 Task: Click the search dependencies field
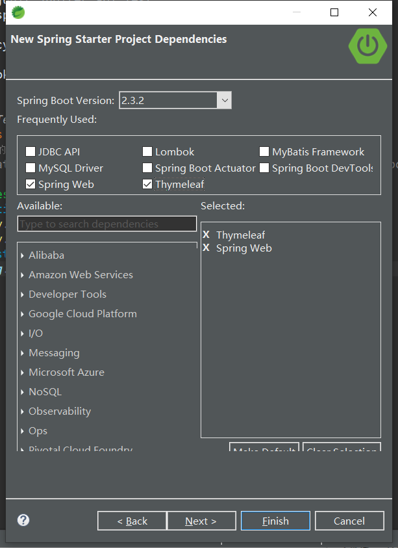[x=107, y=224]
